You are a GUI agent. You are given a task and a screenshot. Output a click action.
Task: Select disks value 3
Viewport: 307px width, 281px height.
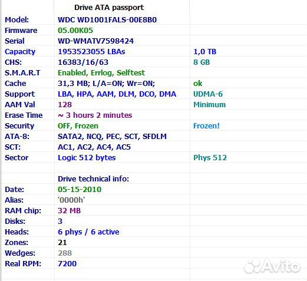click(60, 222)
